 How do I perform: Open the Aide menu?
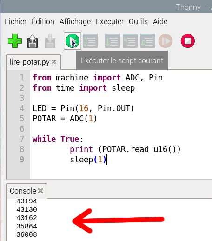click(160, 21)
